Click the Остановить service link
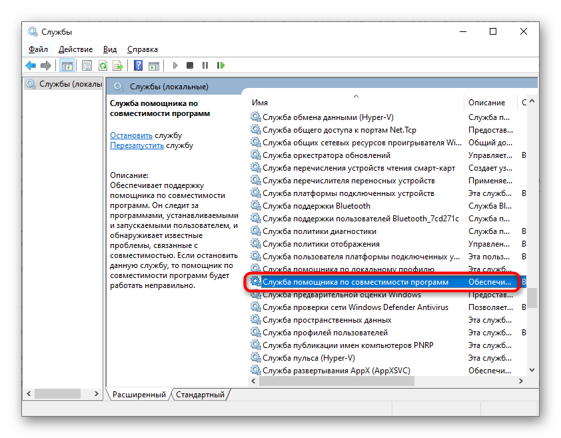The image size is (561, 438). (x=131, y=135)
